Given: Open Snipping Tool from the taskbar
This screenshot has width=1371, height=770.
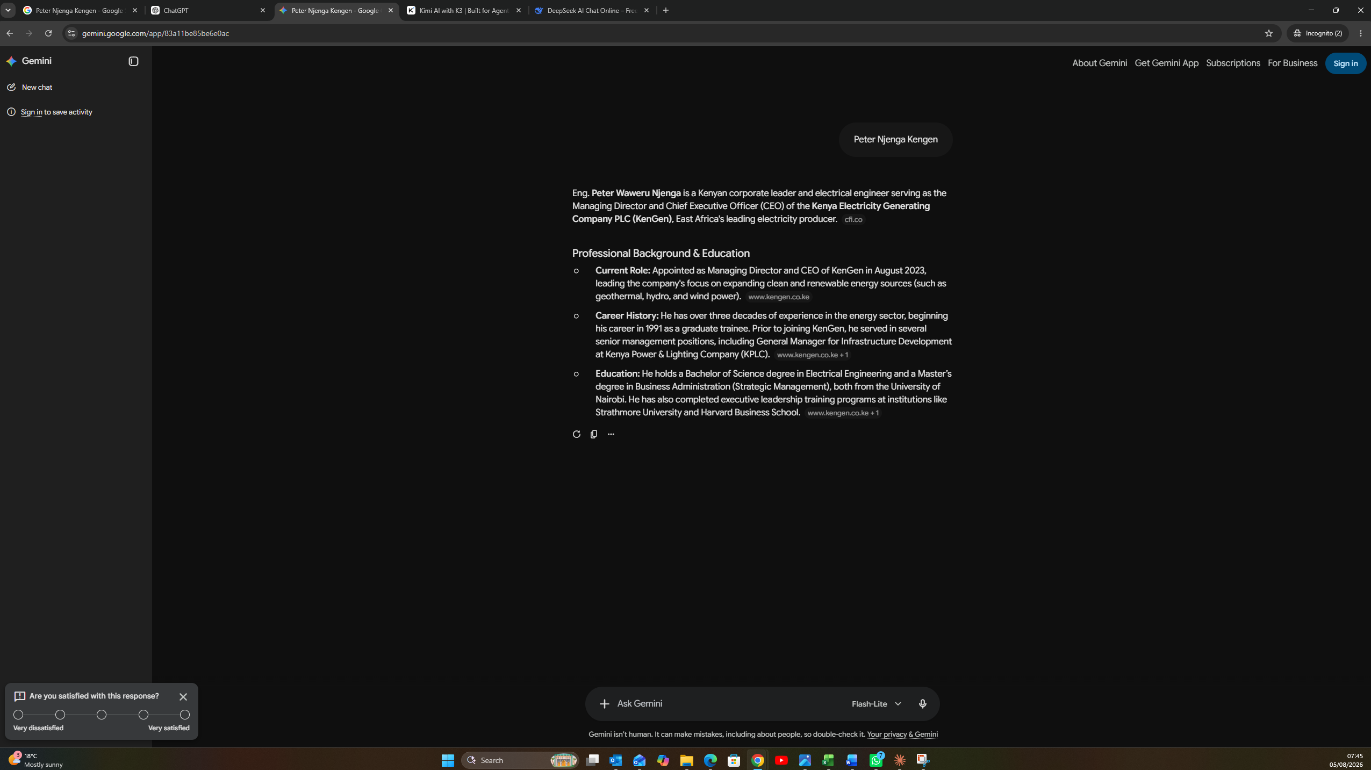Looking at the screenshot, I should pos(923,760).
